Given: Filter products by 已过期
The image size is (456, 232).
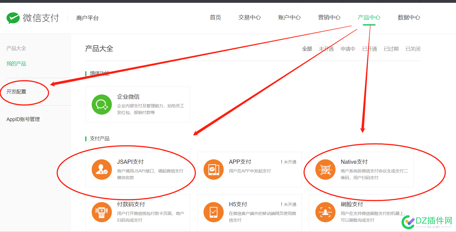Looking at the screenshot, I should [x=391, y=49].
